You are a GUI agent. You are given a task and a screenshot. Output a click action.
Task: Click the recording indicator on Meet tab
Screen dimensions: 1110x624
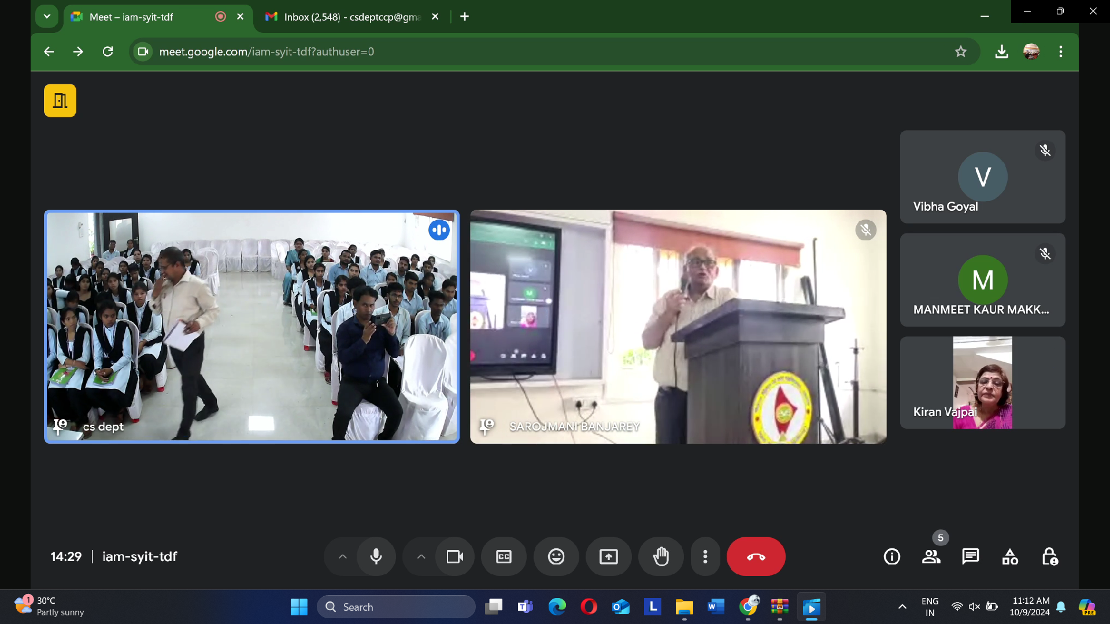(x=220, y=17)
